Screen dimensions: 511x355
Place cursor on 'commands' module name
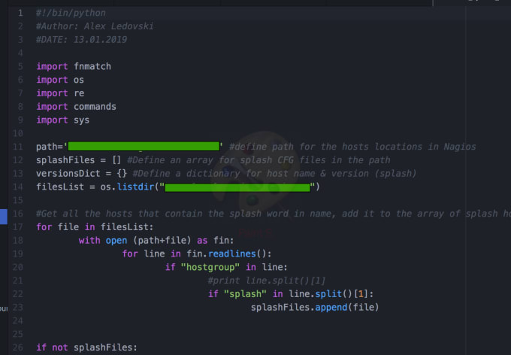(x=95, y=107)
